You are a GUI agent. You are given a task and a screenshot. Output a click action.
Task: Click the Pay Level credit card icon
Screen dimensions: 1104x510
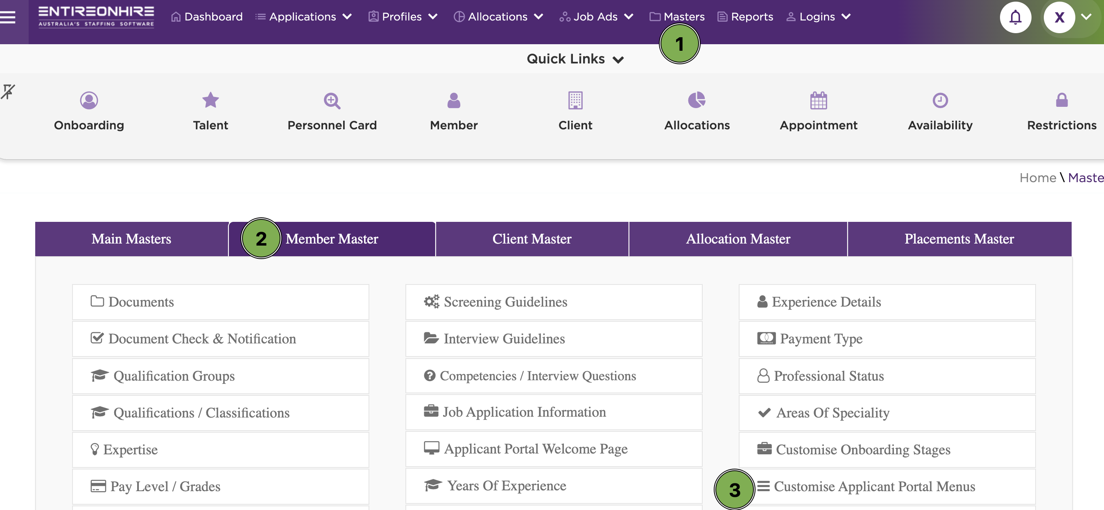coord(98,486)
